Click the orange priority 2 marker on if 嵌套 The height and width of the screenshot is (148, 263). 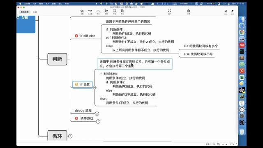click(x=76, y=84)
